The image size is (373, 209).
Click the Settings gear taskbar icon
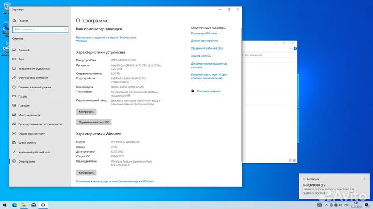[x=43, y=205]
